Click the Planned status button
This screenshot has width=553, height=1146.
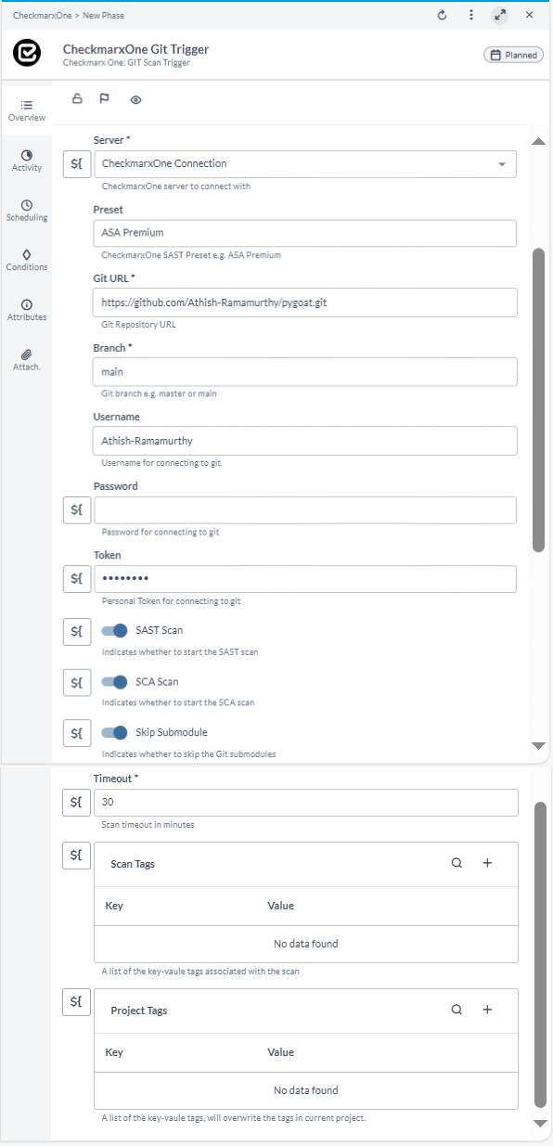(x=513, y=55)
